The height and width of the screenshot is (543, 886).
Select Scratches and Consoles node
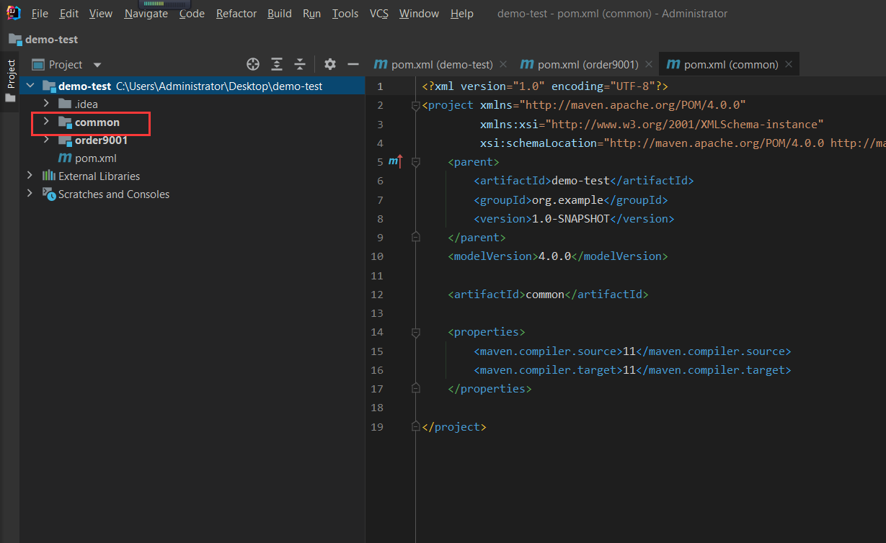pos(114,194)
